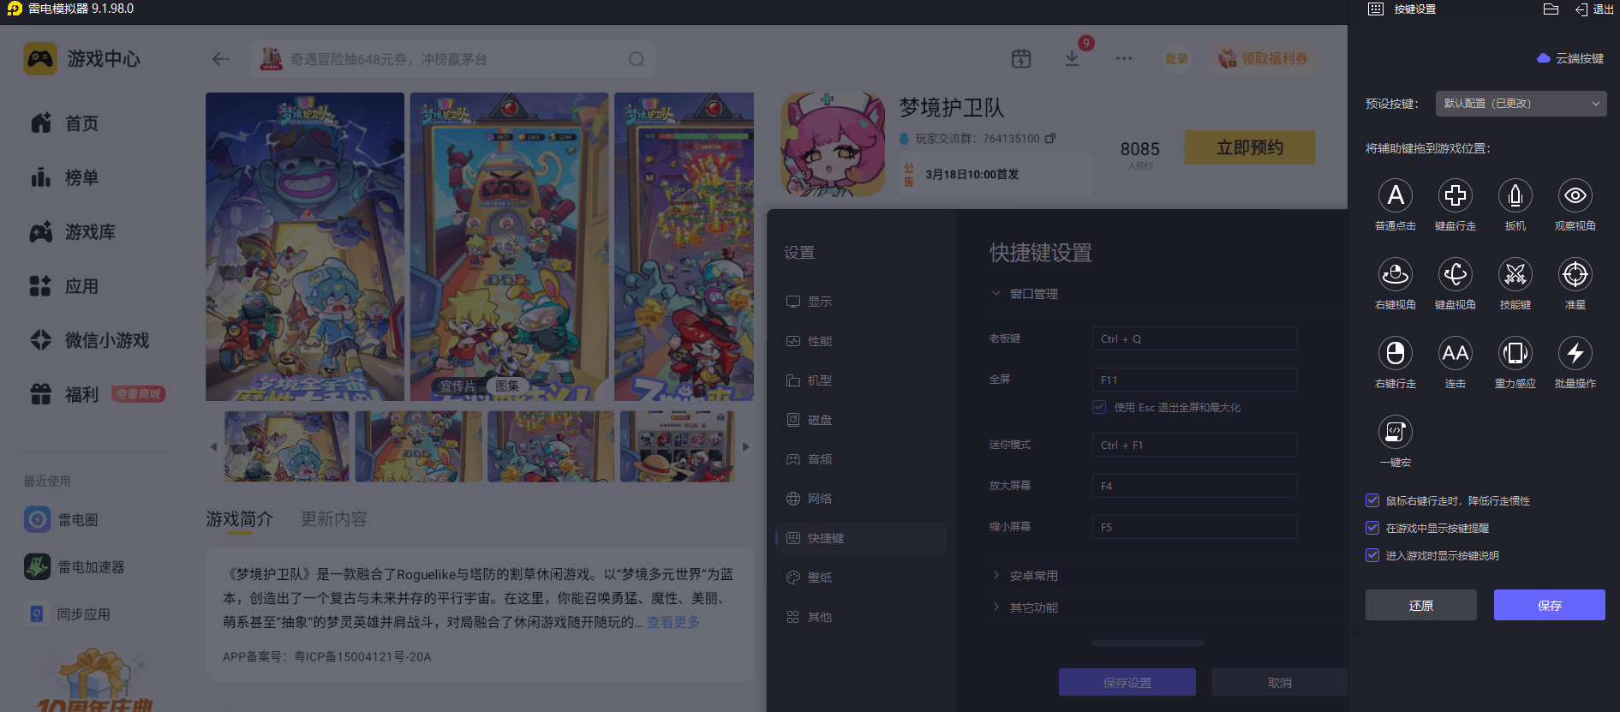Select the 重力感应 gravity sensor icon
This screenshot has height=712, width=1620.
[1515, 353]
